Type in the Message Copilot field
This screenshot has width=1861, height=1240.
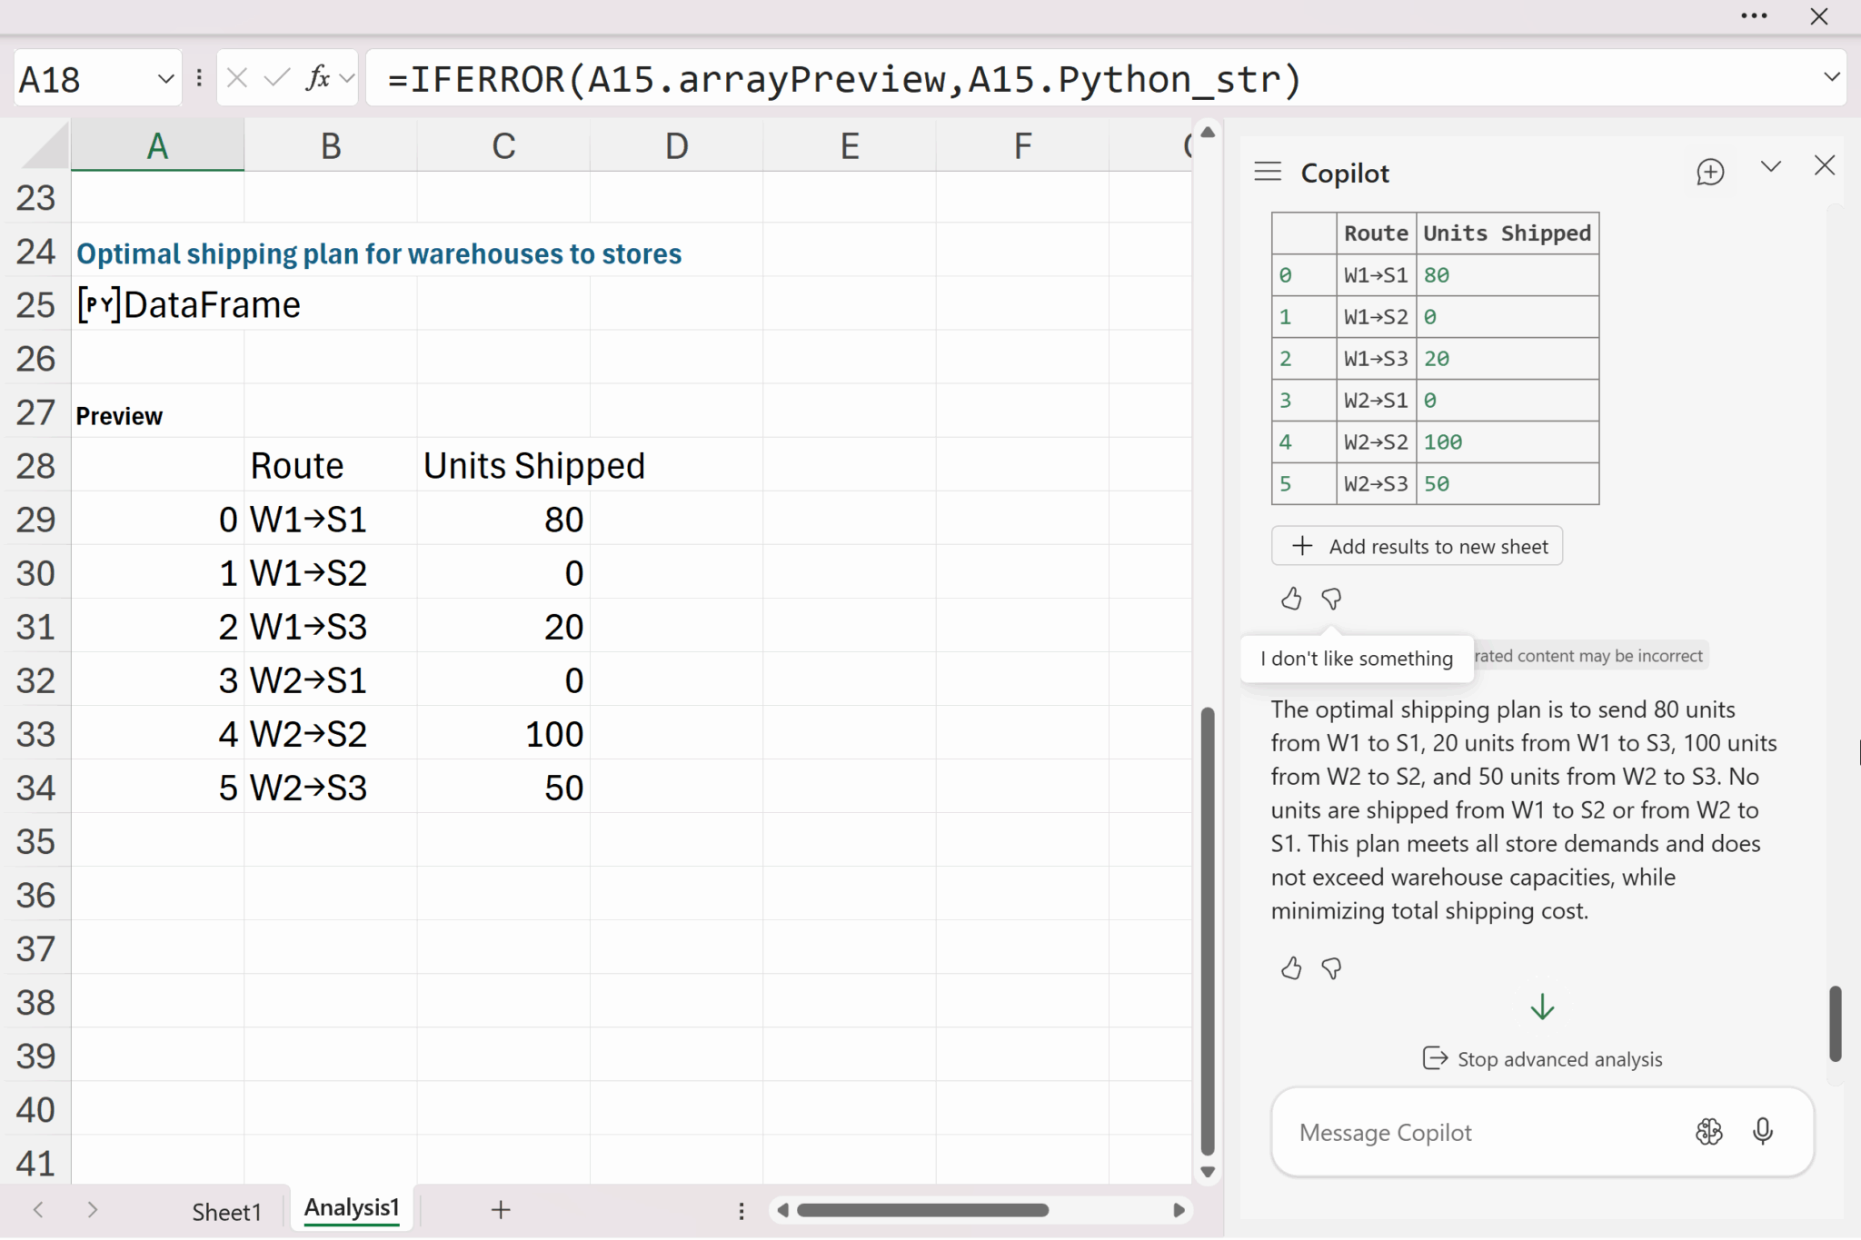coord(1481,1132)
